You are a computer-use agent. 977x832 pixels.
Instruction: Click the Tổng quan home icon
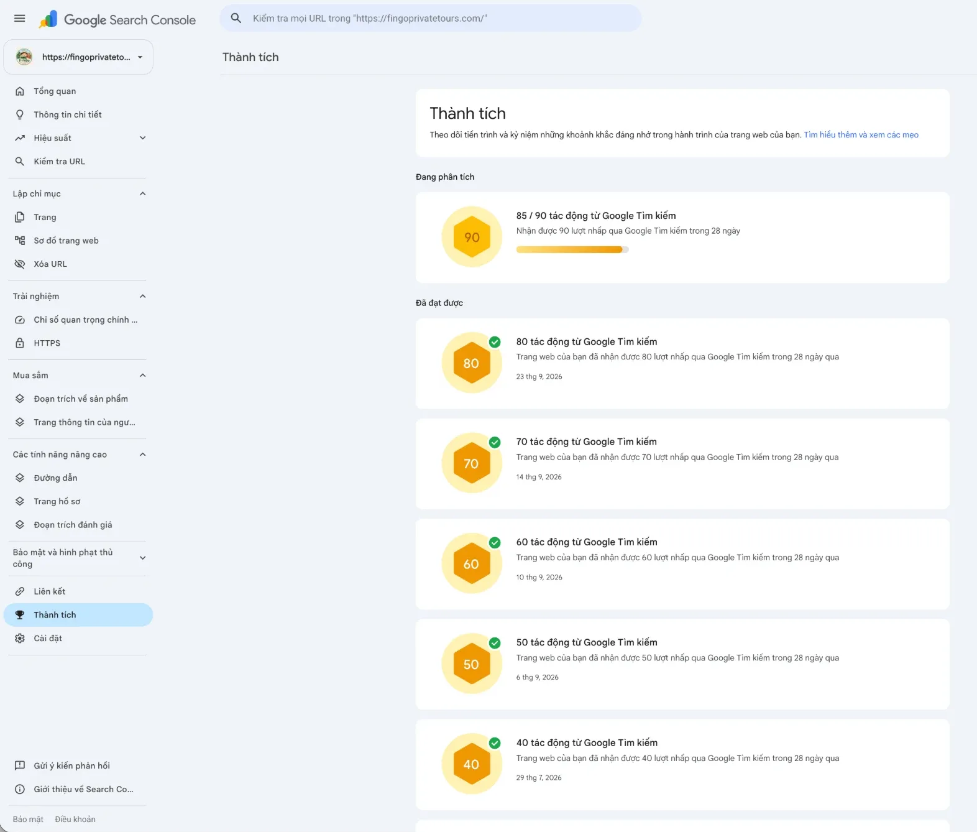pos(20,91)
